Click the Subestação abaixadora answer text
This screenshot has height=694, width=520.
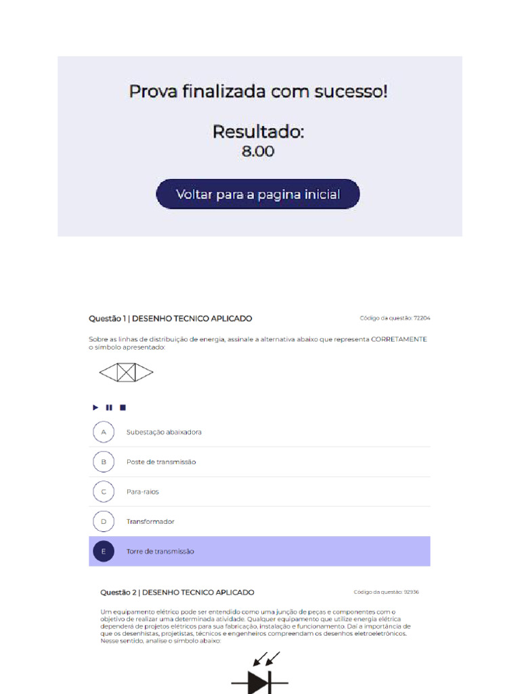[x=164, y=432]
